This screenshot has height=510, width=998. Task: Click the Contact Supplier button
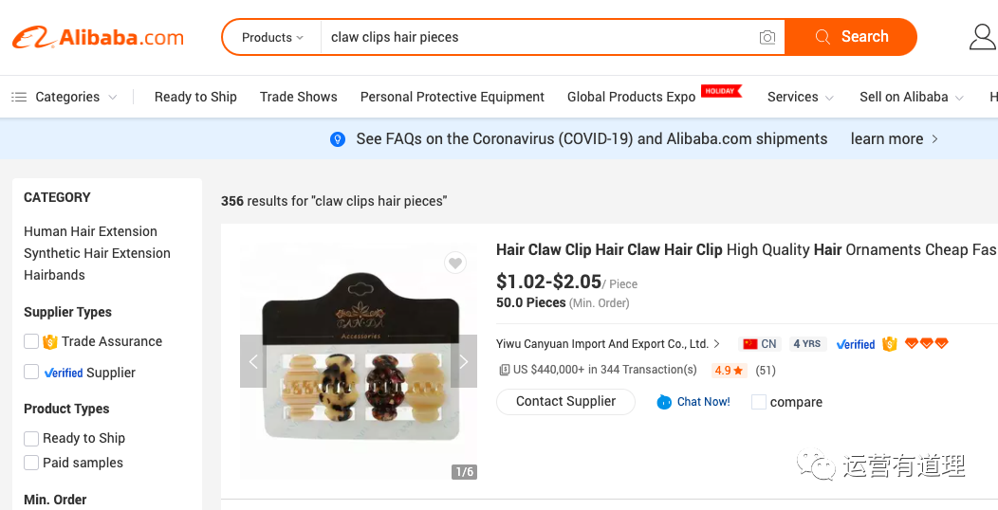coord(566,402)
